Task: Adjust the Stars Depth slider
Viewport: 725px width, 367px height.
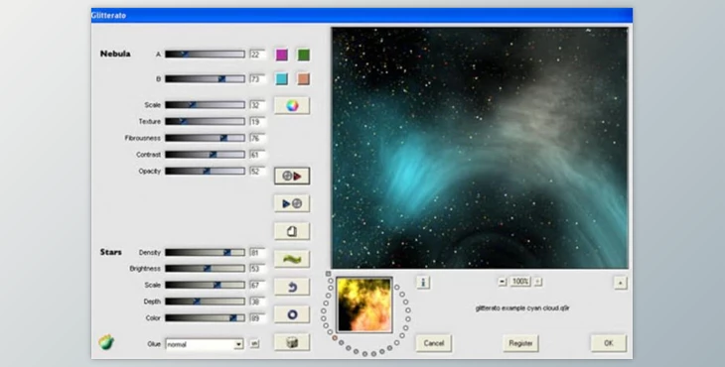Action: point(205,302)
